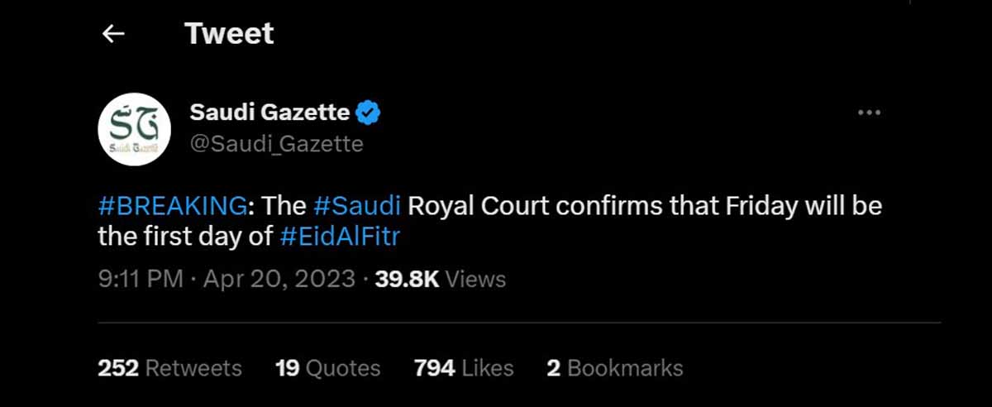Click the 9:11 PM timestamp
This screenshot has height=407, width=992.
pos(141,280)
